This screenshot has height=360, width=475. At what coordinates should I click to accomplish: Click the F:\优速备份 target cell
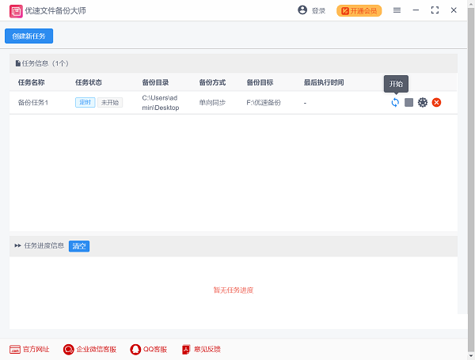click(x=264, y=103)
